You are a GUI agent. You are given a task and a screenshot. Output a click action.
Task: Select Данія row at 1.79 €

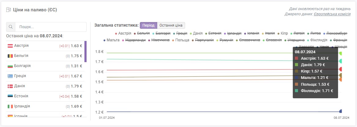(x=45, y=86)
